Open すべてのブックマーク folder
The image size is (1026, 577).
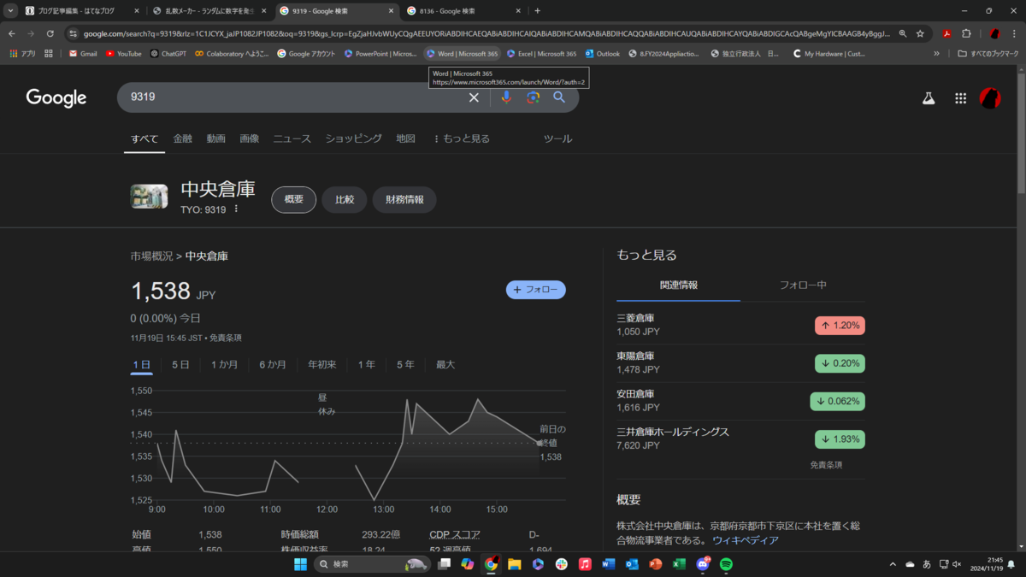point(988,53)
